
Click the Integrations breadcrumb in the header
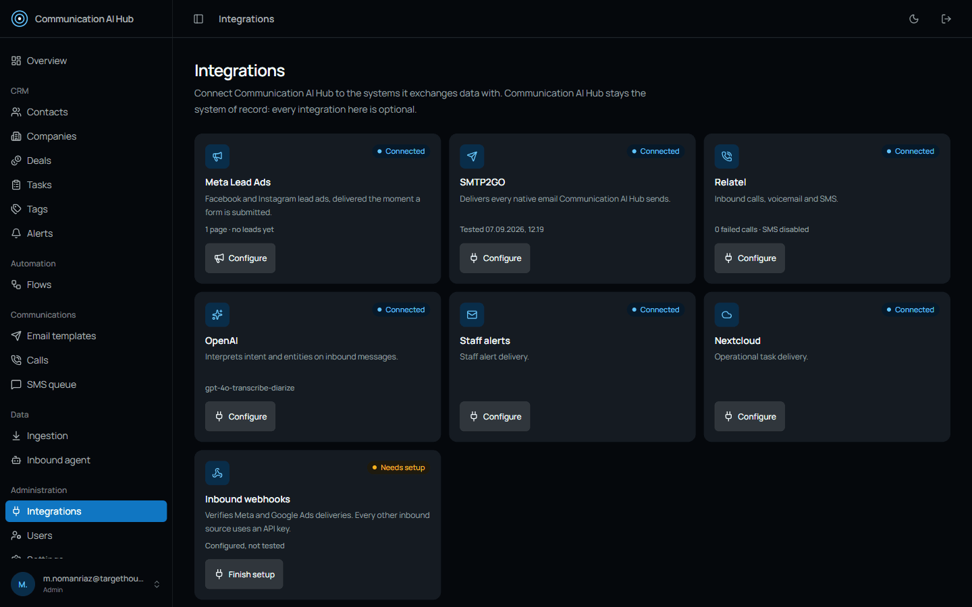click(x=246, y=19)
